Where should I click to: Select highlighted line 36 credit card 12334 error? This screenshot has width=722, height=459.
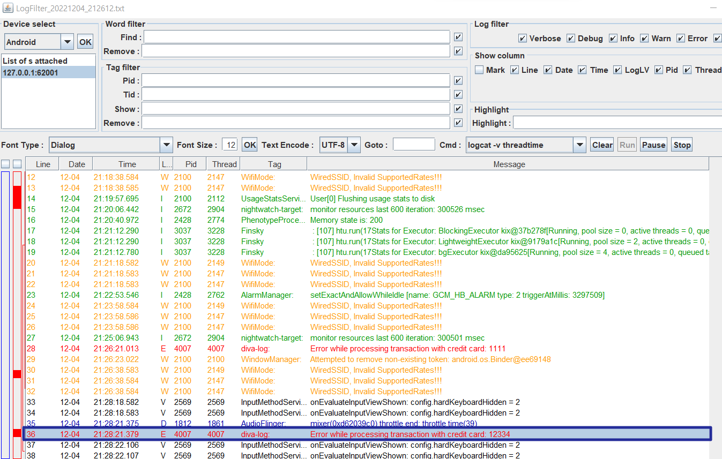pos(367,434)
